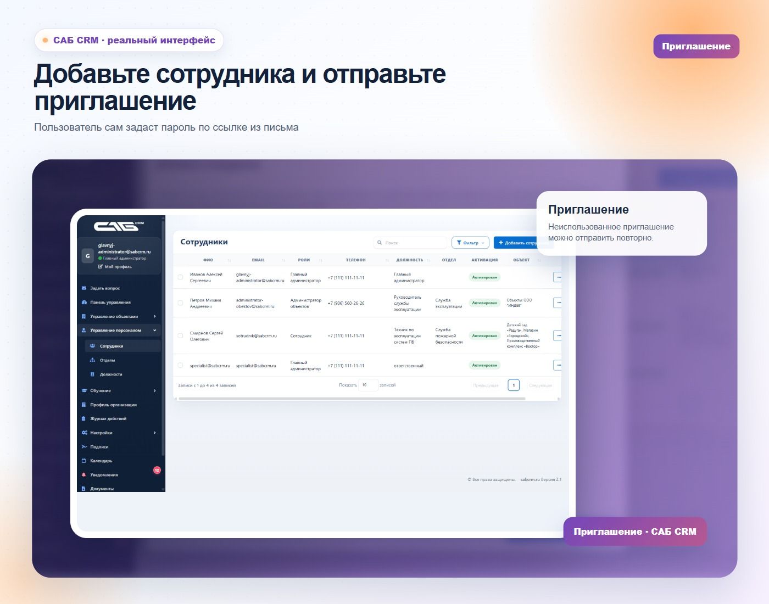Tick the checkbox for the specialist@sabcrm.ru row
This screenshot has height=604, width=769.
tap(180, 365)
